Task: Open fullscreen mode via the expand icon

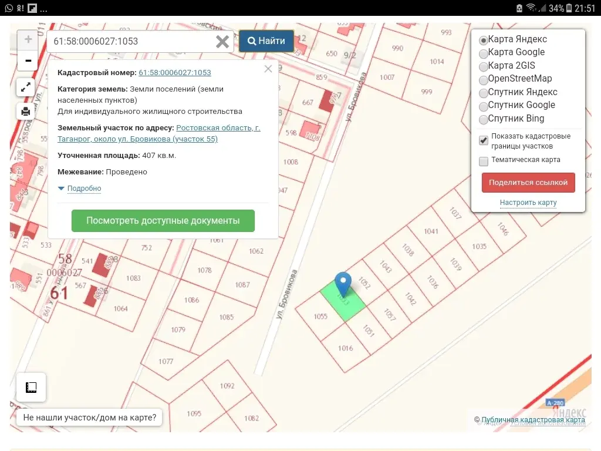Action: pos(25,87)
